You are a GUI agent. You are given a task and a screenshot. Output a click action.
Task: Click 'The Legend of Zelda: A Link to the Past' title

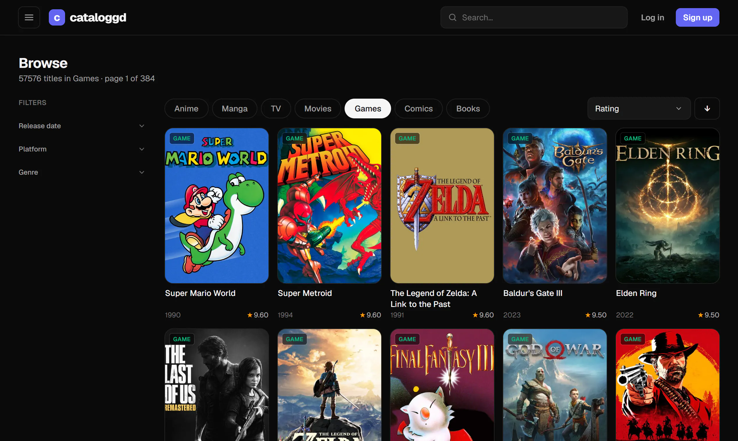pyautogui.click(x=433, y=299)
